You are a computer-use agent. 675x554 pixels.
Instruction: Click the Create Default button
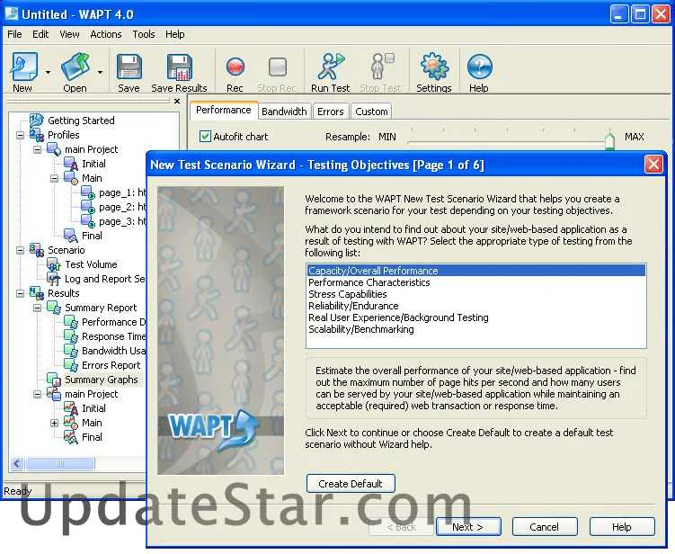tap(351, 484)
